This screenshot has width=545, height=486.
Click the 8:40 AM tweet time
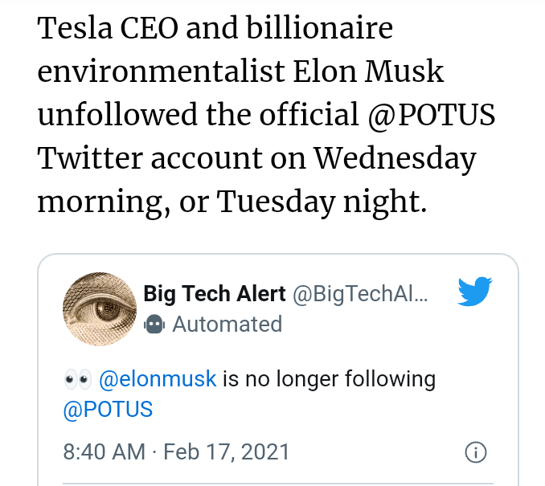coord(104,451)
